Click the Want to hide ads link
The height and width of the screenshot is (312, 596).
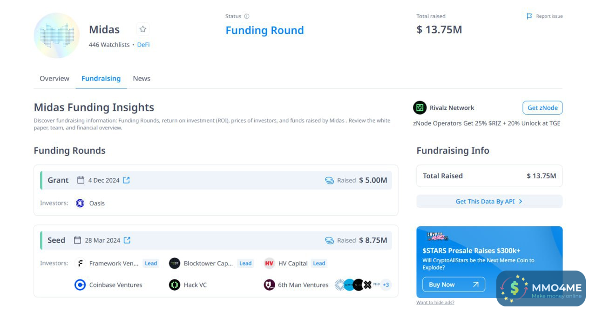[x=435, y=303]
